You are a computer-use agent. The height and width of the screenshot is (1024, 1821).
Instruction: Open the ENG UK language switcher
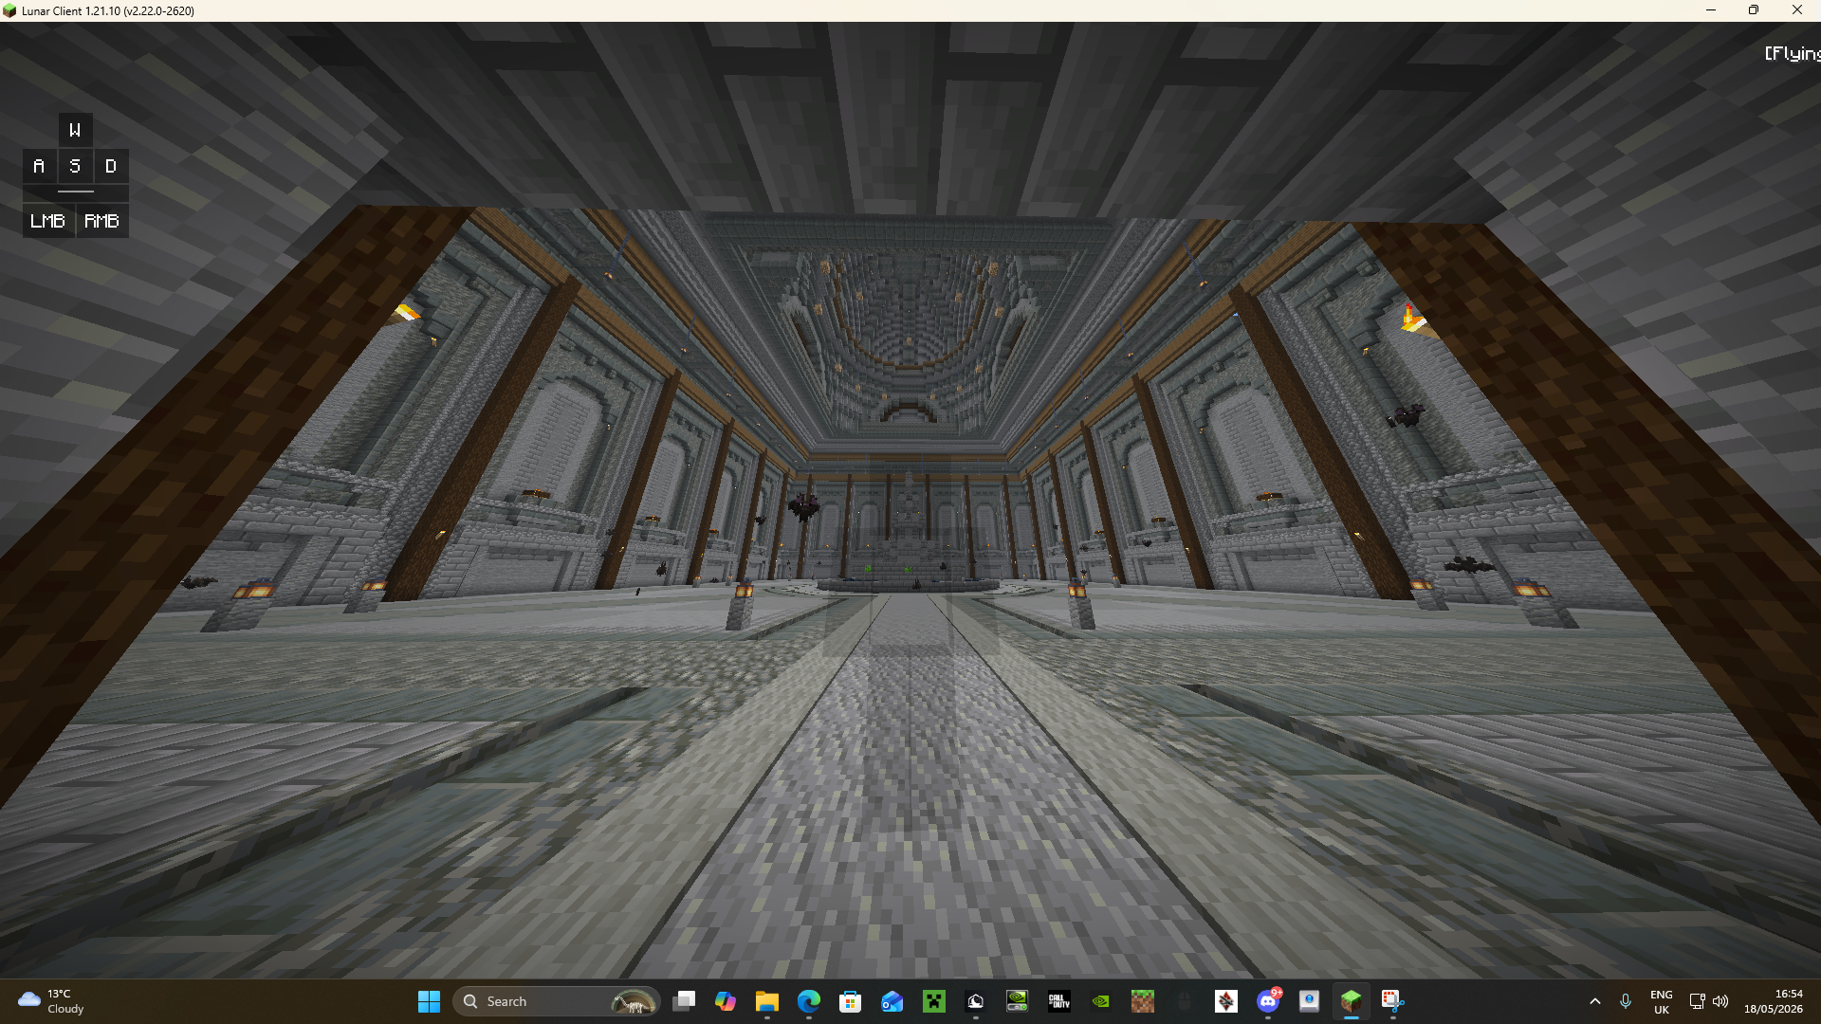[x=1662, y=1001]
